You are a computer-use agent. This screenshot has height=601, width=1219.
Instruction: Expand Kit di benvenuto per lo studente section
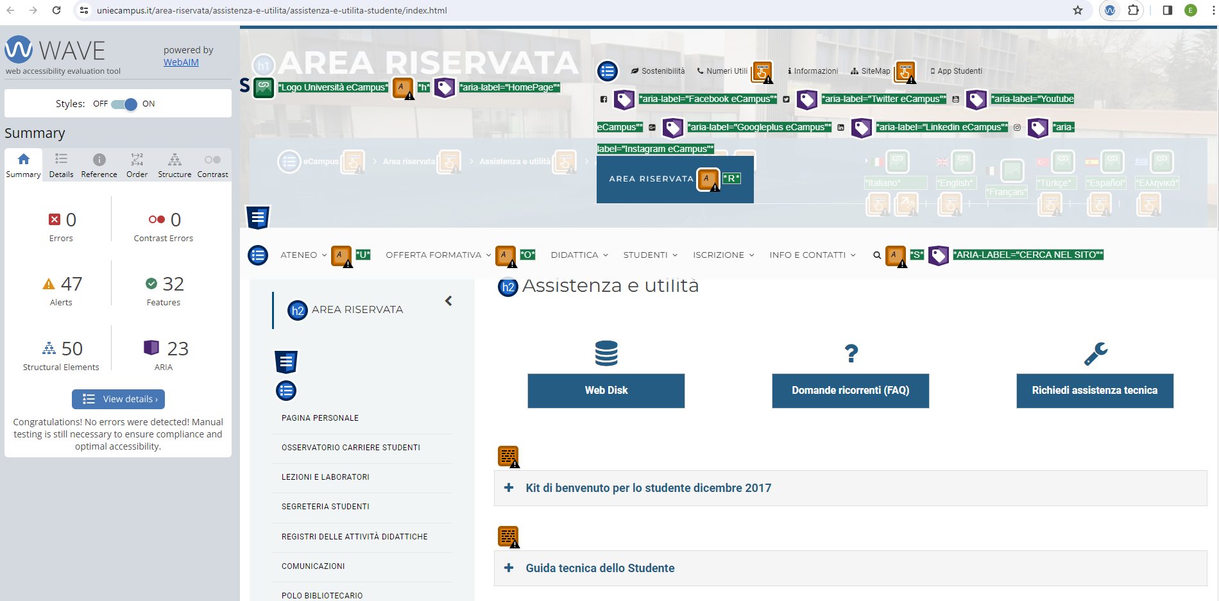click(x=850, y=488)
